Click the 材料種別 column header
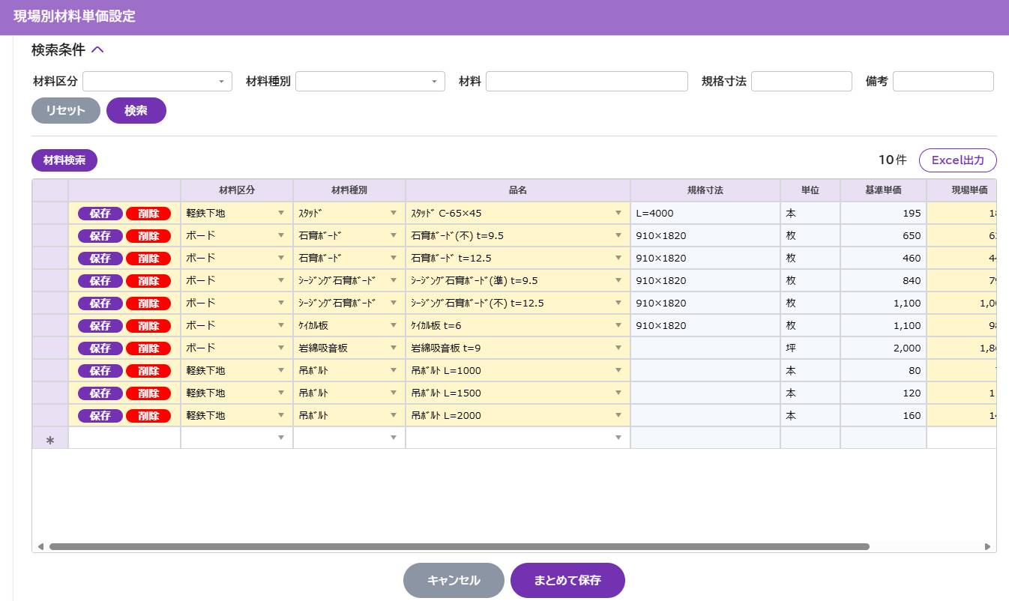Image resolution: width=1009 pixels, height=601 pixels. (x=349, y=190)
